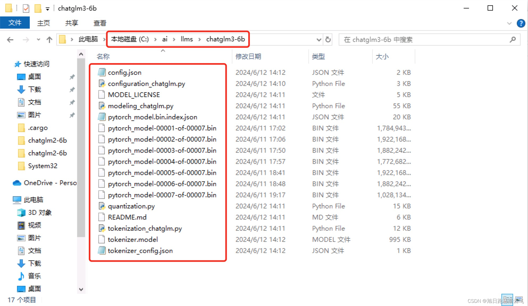Customize Quick Access Toolbar dropdown arrow
Image resolution: width=528 pixels, height=306 pixels.
pos(48,9)
